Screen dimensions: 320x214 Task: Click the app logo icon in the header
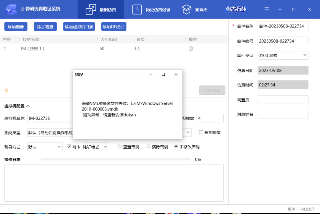point(11,9)
